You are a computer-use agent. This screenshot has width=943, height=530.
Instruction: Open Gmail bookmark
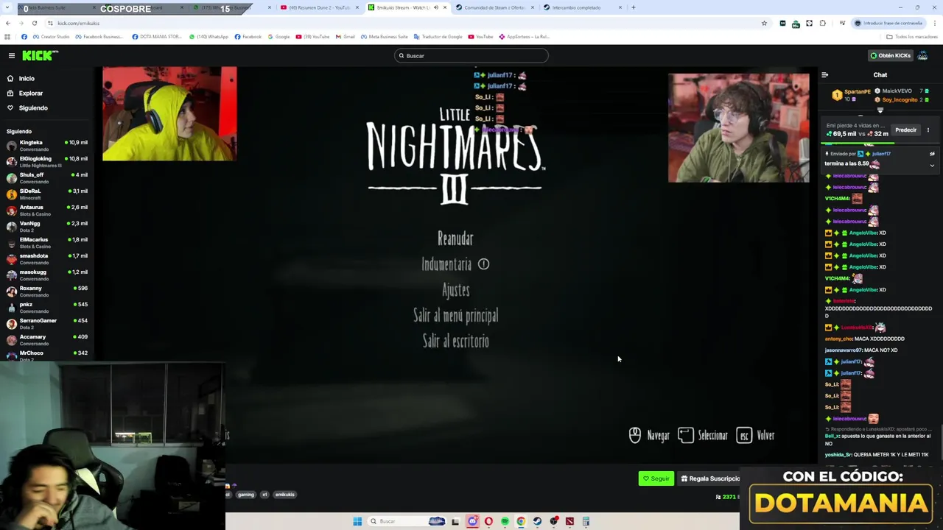(345, 37)
